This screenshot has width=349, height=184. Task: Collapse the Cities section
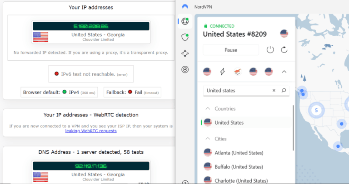208,139
